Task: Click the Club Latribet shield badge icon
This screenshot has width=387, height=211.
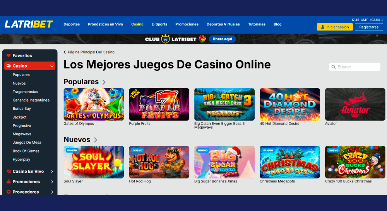Action: click(165, 39)
